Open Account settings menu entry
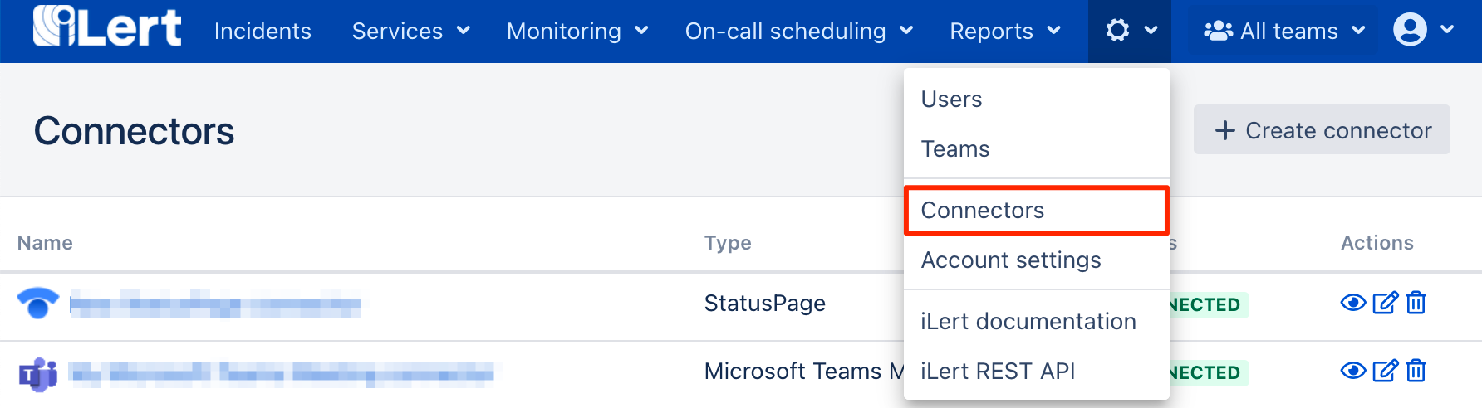The width and height of the screenshot is (1482, 408). [1011, 260]
